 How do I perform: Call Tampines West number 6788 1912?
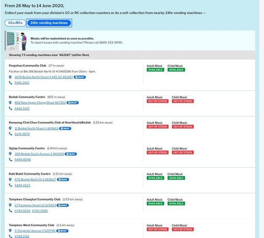pos(22,236)
